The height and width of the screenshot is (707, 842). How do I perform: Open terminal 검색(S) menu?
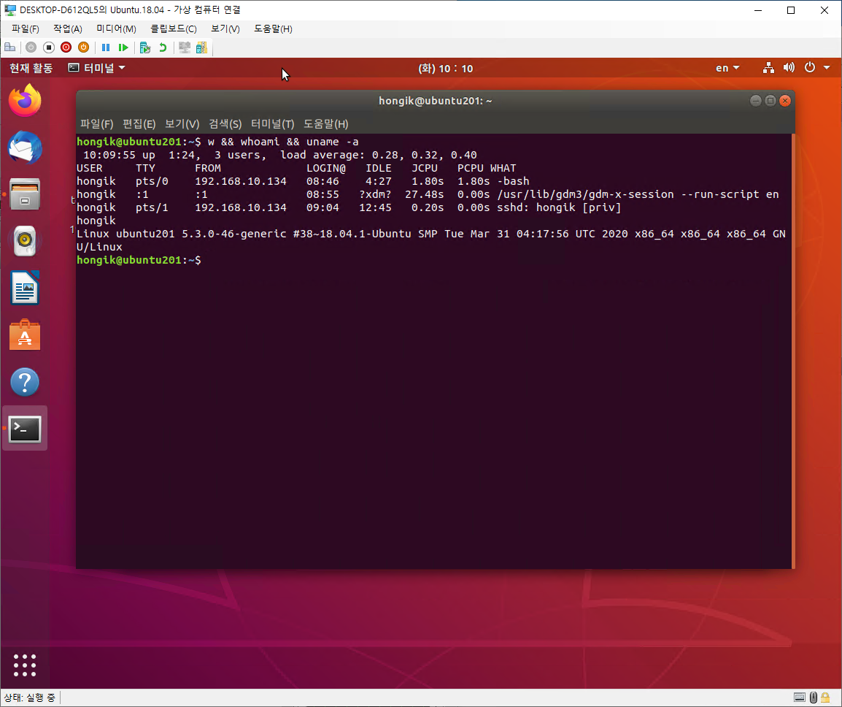[225, 124]
